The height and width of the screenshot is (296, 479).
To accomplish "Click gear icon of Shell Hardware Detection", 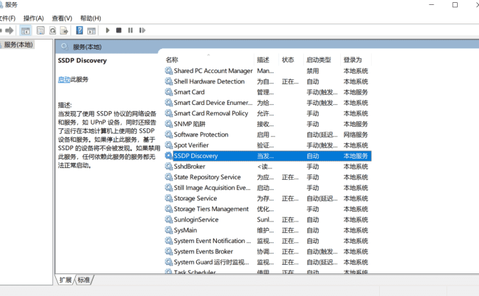I will click(x=169, y=81).
